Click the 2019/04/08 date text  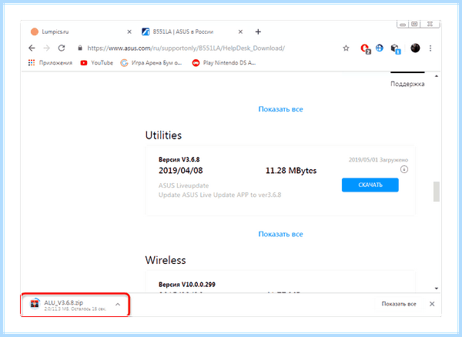coord(181,171)
